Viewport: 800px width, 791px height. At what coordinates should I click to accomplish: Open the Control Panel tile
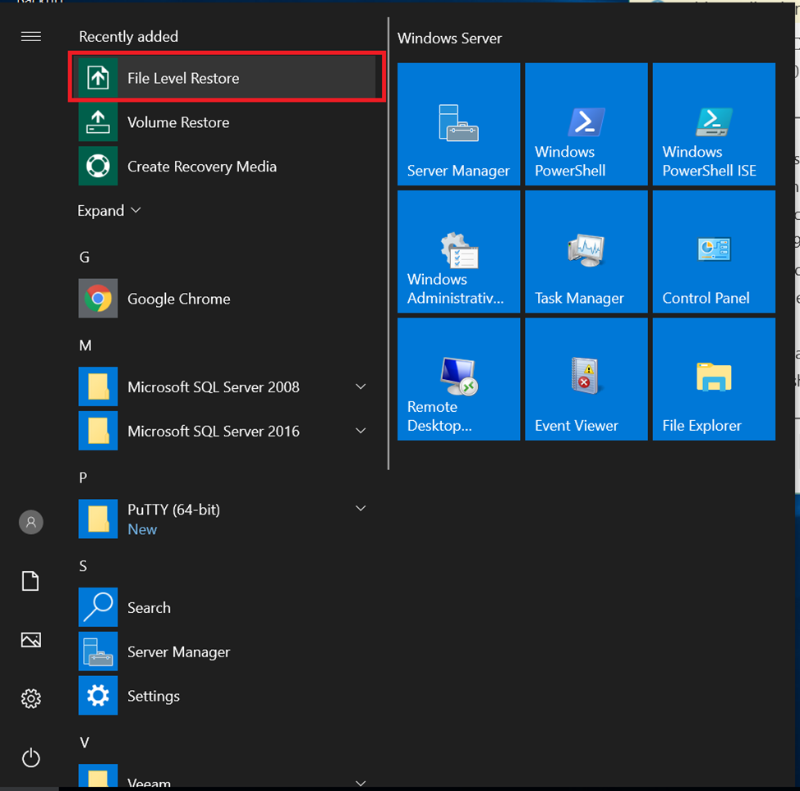pyautogui.click(x=713, y=252)
